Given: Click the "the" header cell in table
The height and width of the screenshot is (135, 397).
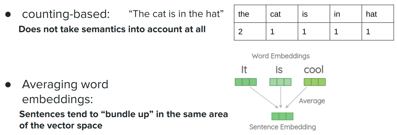Looking at the screenshot, I should pyautogui.click(x=250, y=14).
